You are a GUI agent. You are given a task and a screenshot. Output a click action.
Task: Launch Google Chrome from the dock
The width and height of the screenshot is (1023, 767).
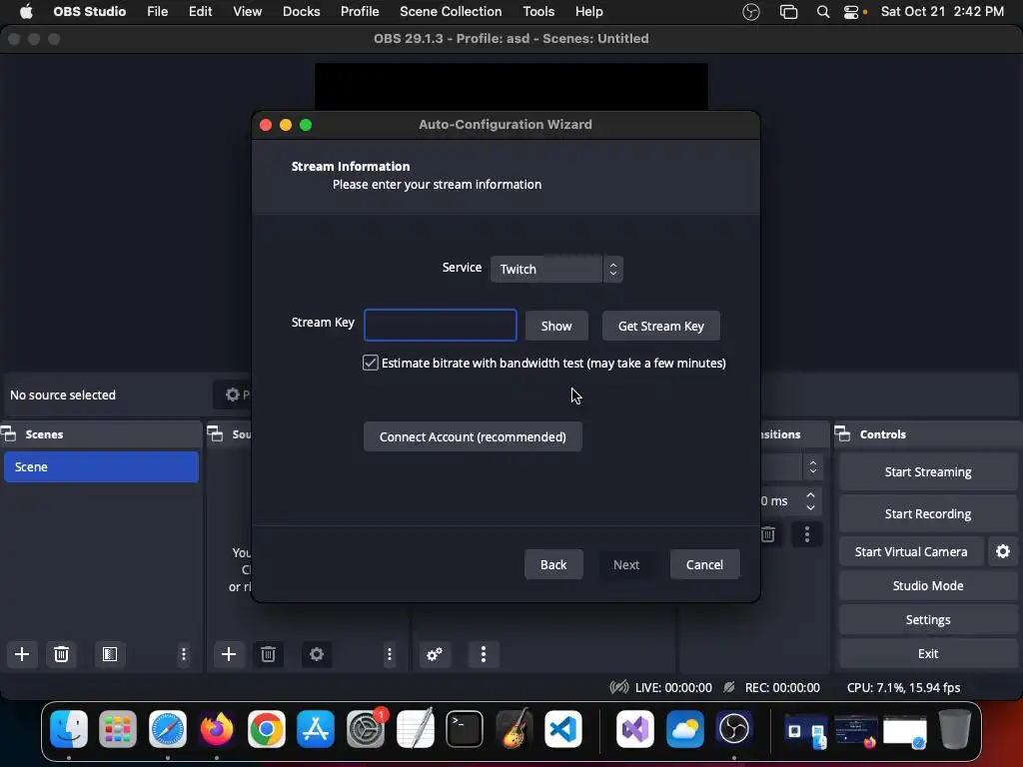pos(266,728)
